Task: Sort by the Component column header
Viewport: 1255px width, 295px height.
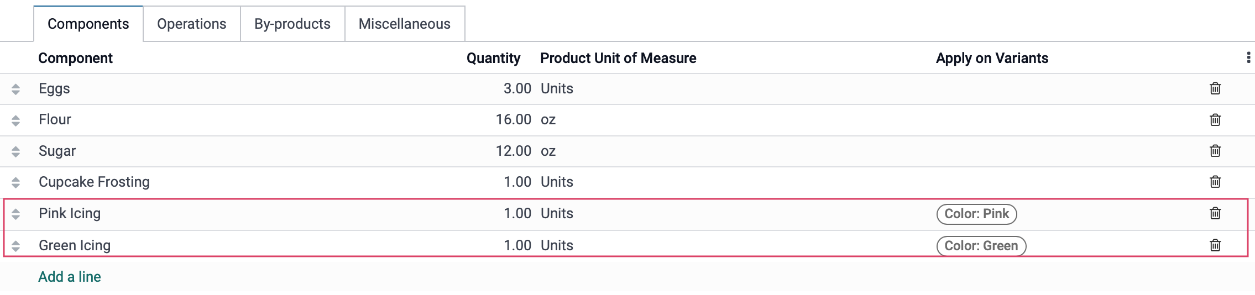Action: tap(76, 58)
